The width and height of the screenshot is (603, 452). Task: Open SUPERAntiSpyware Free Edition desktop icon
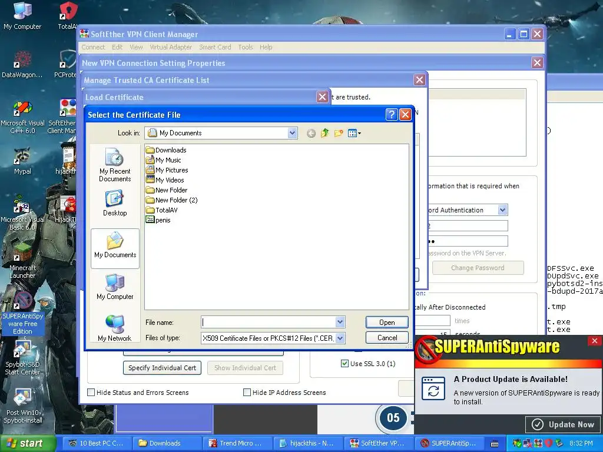(x=23, y=313)
